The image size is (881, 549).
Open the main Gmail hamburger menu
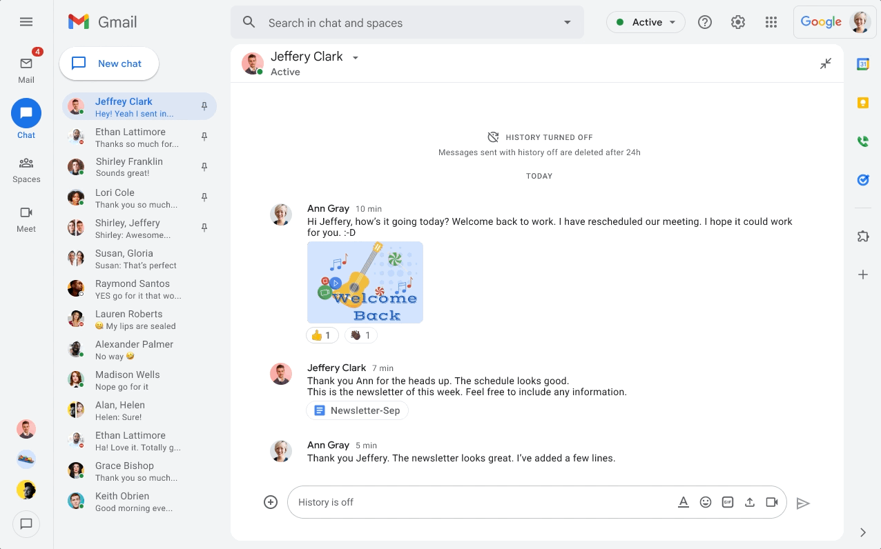[26, 22]
